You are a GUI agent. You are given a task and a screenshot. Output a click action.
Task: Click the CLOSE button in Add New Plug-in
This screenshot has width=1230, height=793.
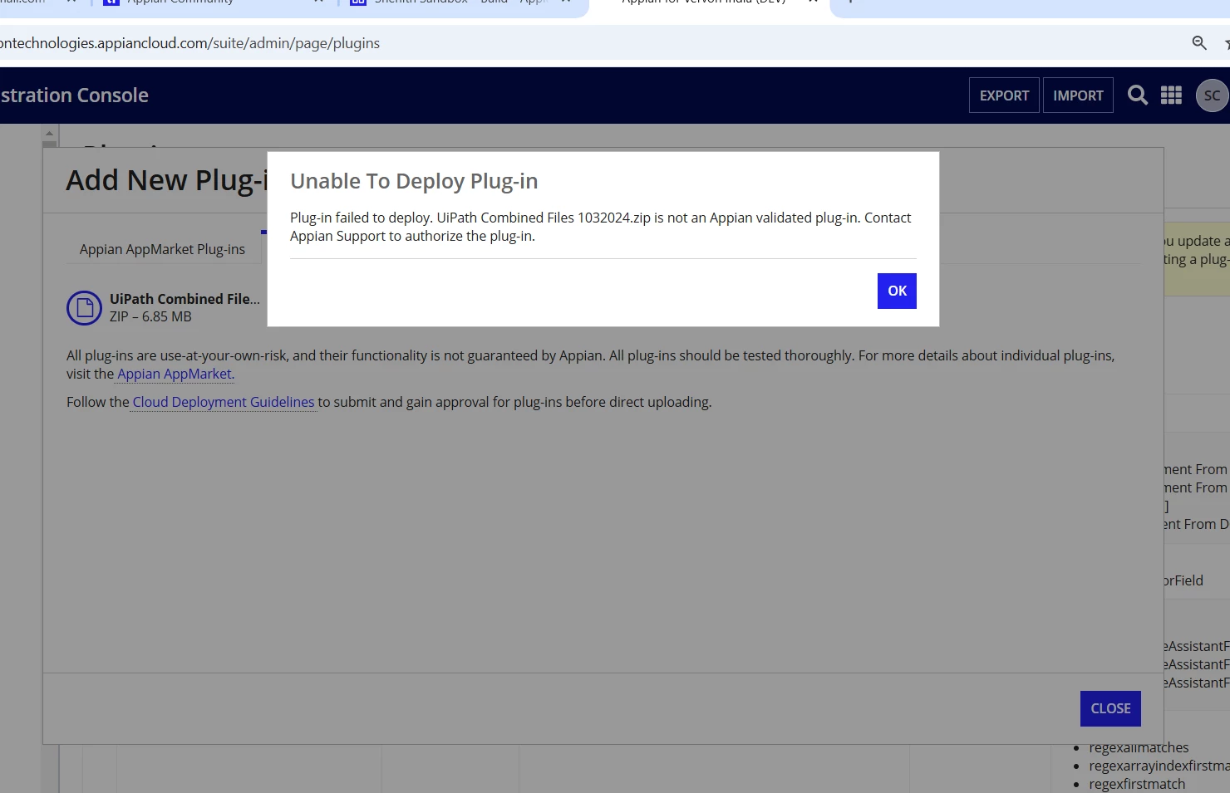click(1110, 708)
